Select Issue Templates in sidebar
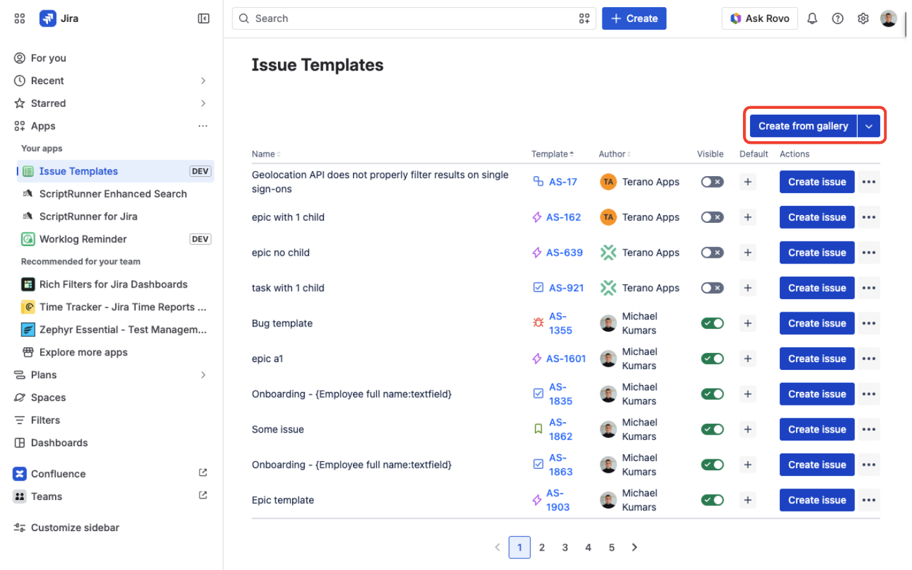The height and width of the screenshot is (570, 912). 116,171
